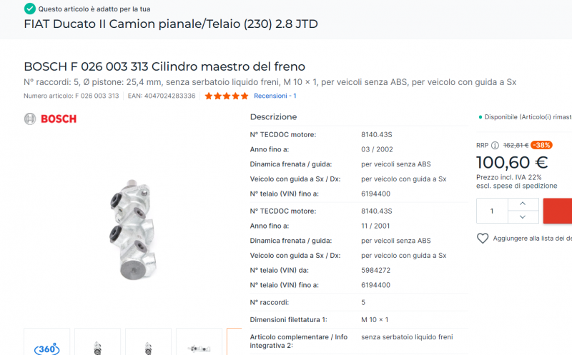Click the red add-to-cart button
This screenshot has width=572, height=355.
(x=558, y=211)
